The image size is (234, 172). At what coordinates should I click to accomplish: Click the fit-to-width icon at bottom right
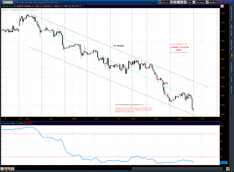228,169
